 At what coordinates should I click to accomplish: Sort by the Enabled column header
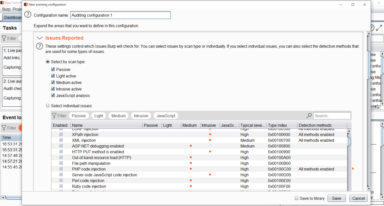pyautogui.click(x=61, y=125)
